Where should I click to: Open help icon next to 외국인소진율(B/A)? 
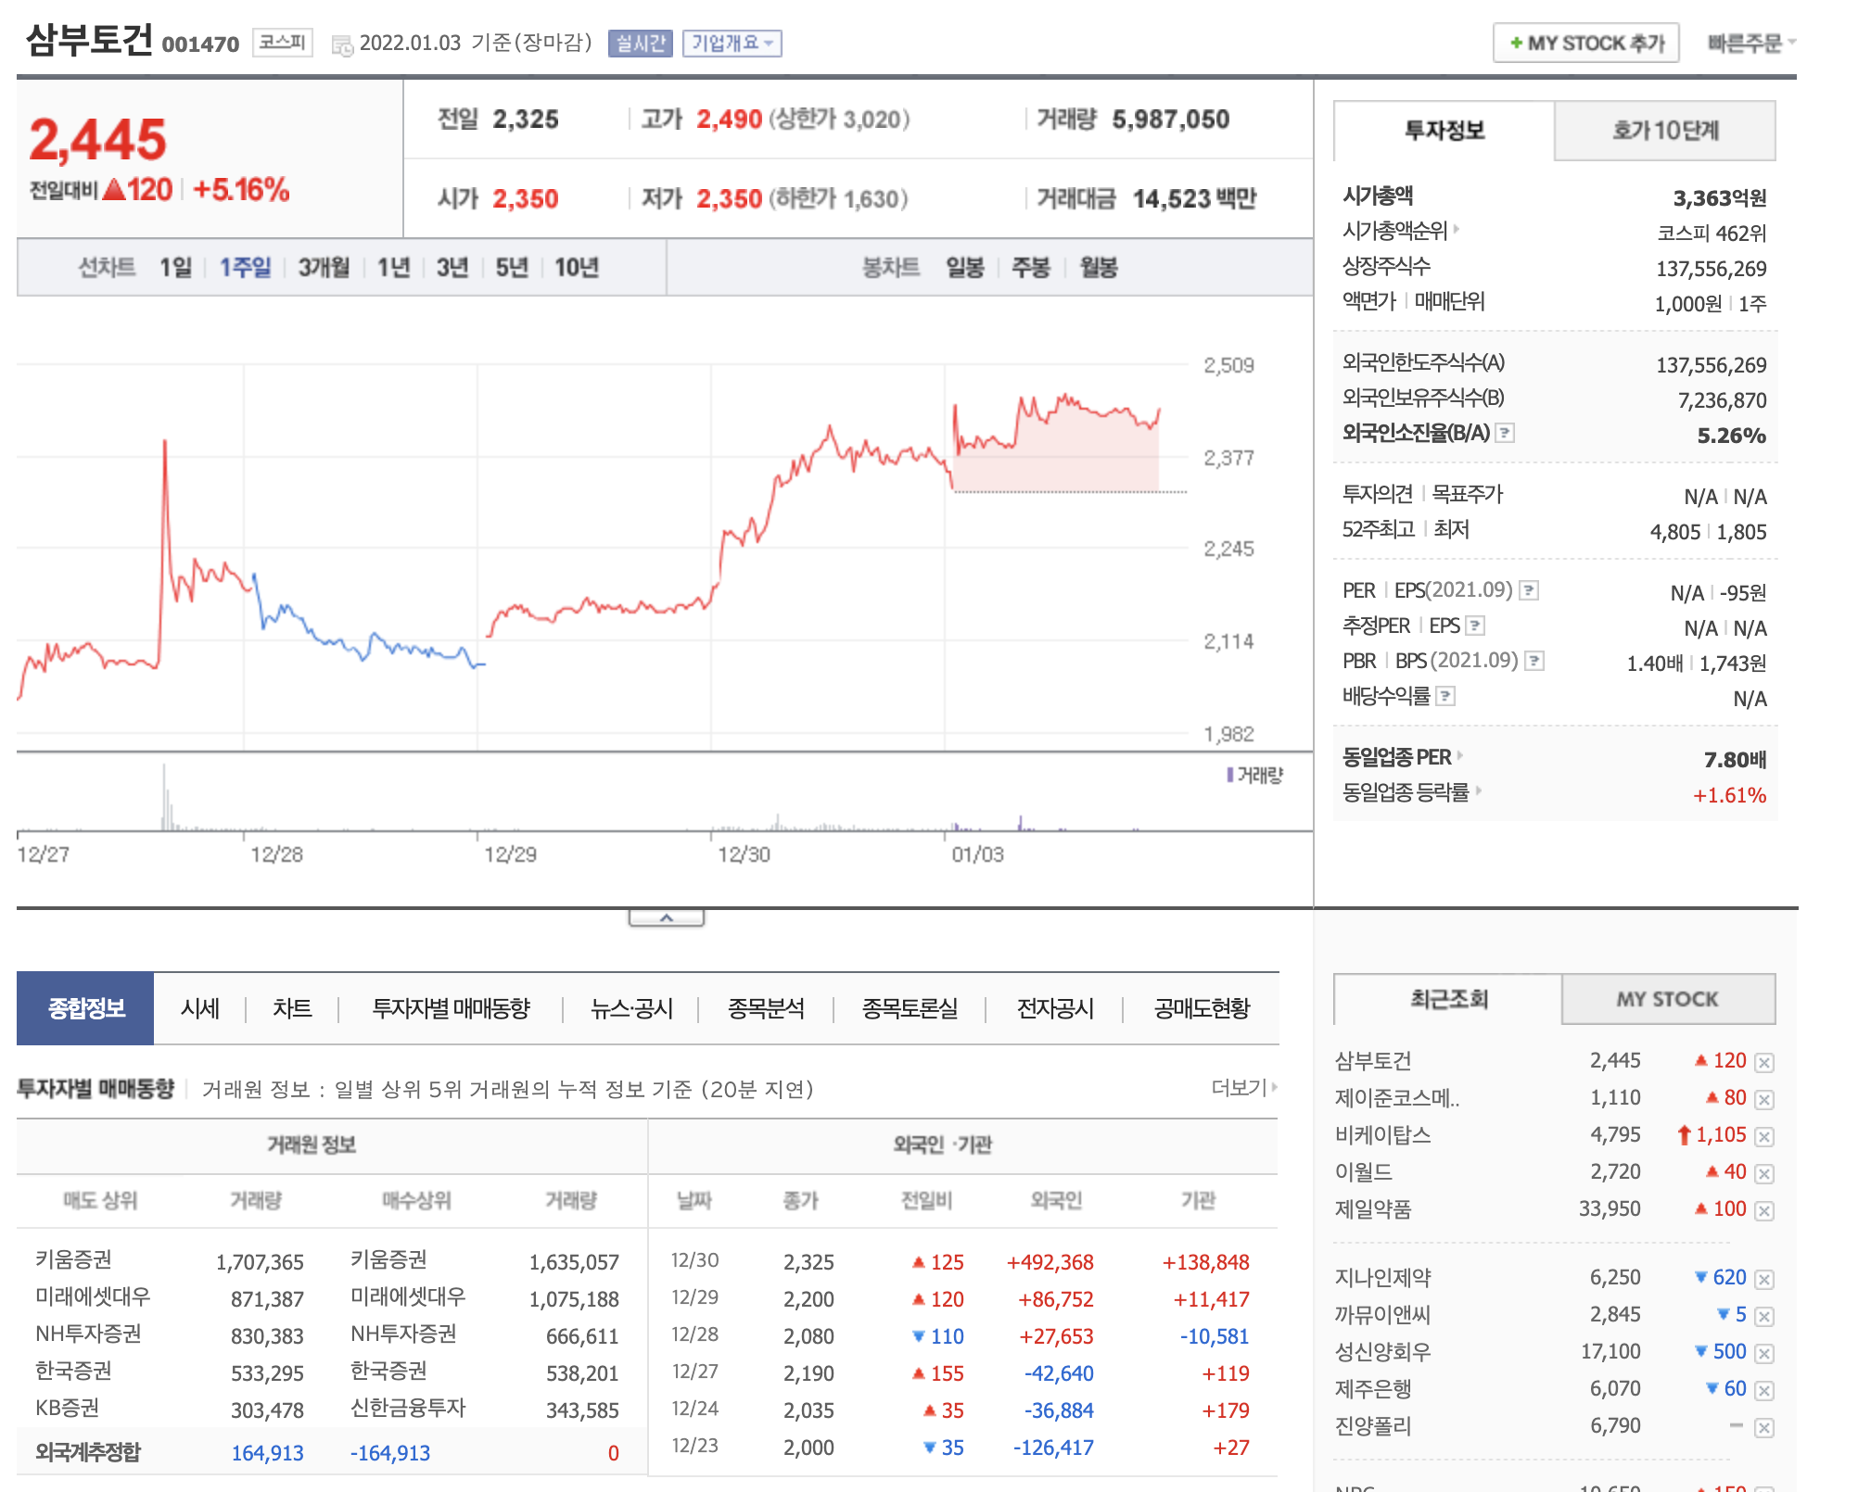click(x=1506, y=433)
